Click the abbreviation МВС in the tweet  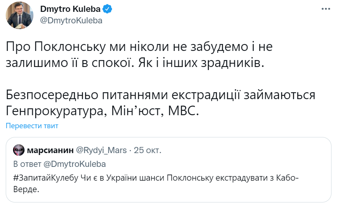184,111
